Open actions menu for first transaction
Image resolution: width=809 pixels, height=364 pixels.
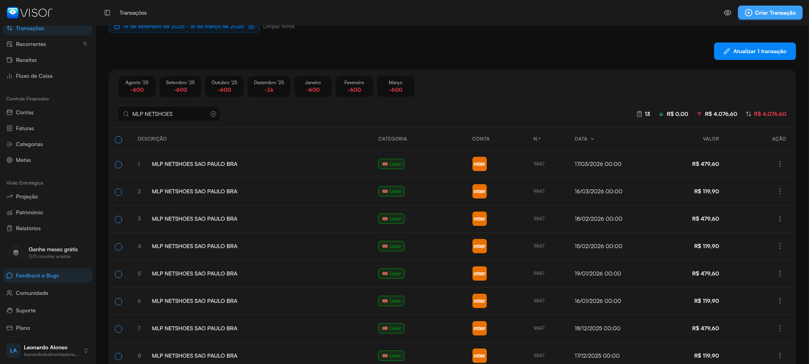click(x=780, y=164)
